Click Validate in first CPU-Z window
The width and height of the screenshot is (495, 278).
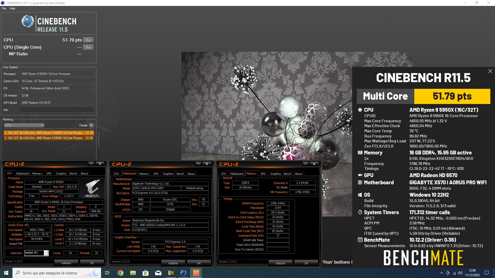click(66, 263)
